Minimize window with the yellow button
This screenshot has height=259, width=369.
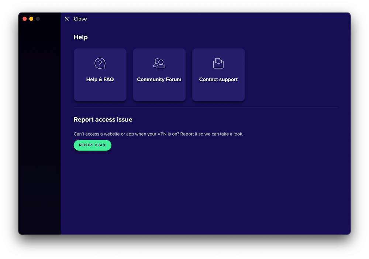coord(31,19)
